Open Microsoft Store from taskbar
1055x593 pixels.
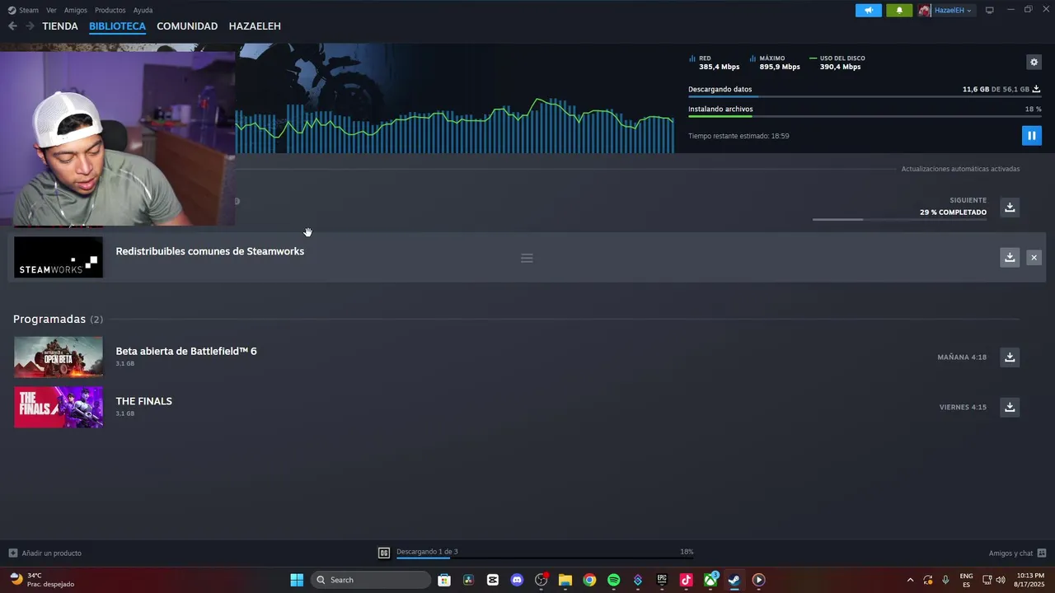(444, 580)
